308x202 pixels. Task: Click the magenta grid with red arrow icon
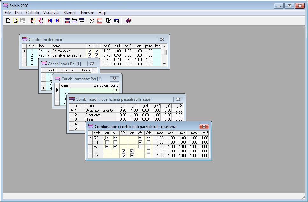(40, 21)
